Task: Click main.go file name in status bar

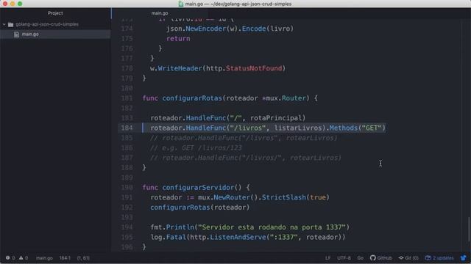Action: tap(44, 258)
